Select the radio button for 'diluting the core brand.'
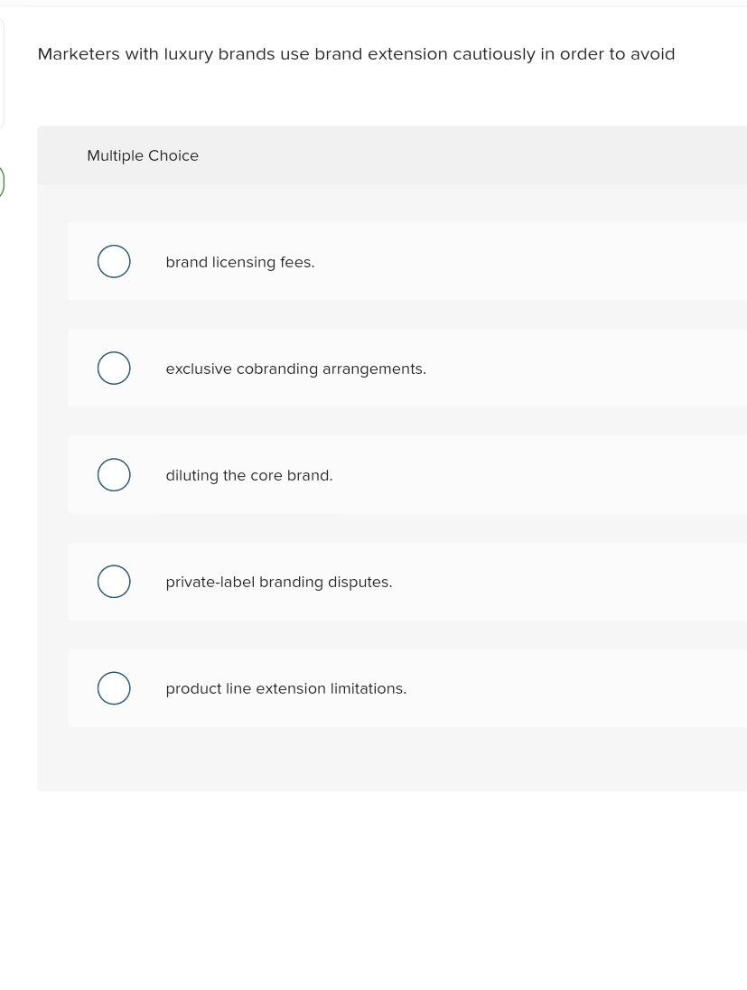 [114, 474]
